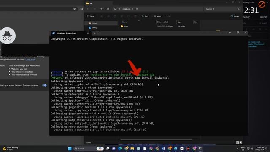270x152 pixels.
Task: Open the notification bell in system tray
Action: [x=266, y=149]
